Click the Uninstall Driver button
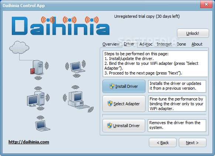The height and width of the screenshot is (156, 215). pyautogui.click(x=124, y=126)
